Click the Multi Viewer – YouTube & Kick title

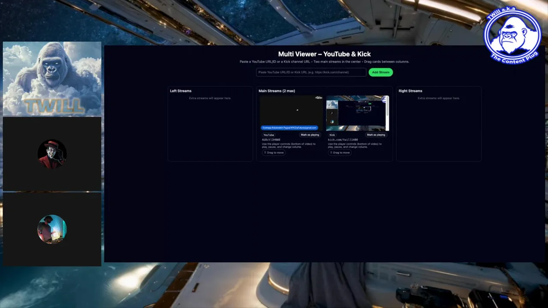[x=325, y=54]
